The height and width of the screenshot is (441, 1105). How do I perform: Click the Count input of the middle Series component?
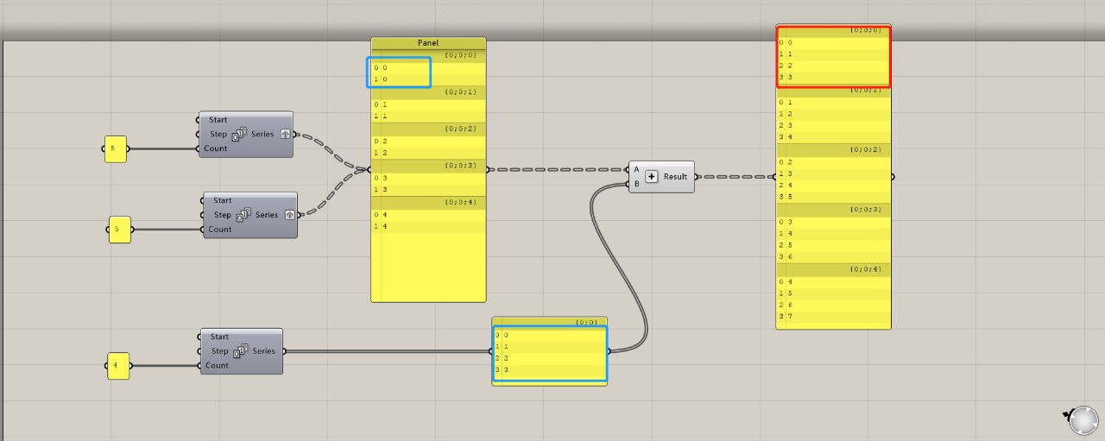pyautogui.click(x=220, y=230)
